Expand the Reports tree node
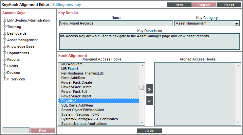The width and height of the screenshot is (243, 135). tap(4, 59)
